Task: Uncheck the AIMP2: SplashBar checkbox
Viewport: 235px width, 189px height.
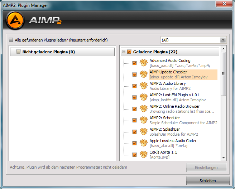Action: pyautogui.click(x=134, y=132)
